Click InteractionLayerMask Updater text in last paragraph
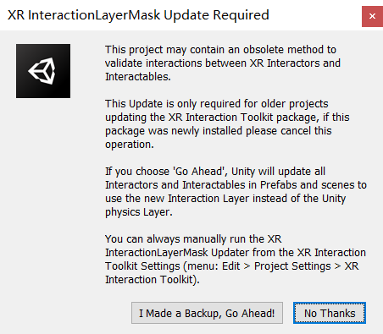This screenshot has height=334, width=383. pyautogui.click(x=177, y=253)
